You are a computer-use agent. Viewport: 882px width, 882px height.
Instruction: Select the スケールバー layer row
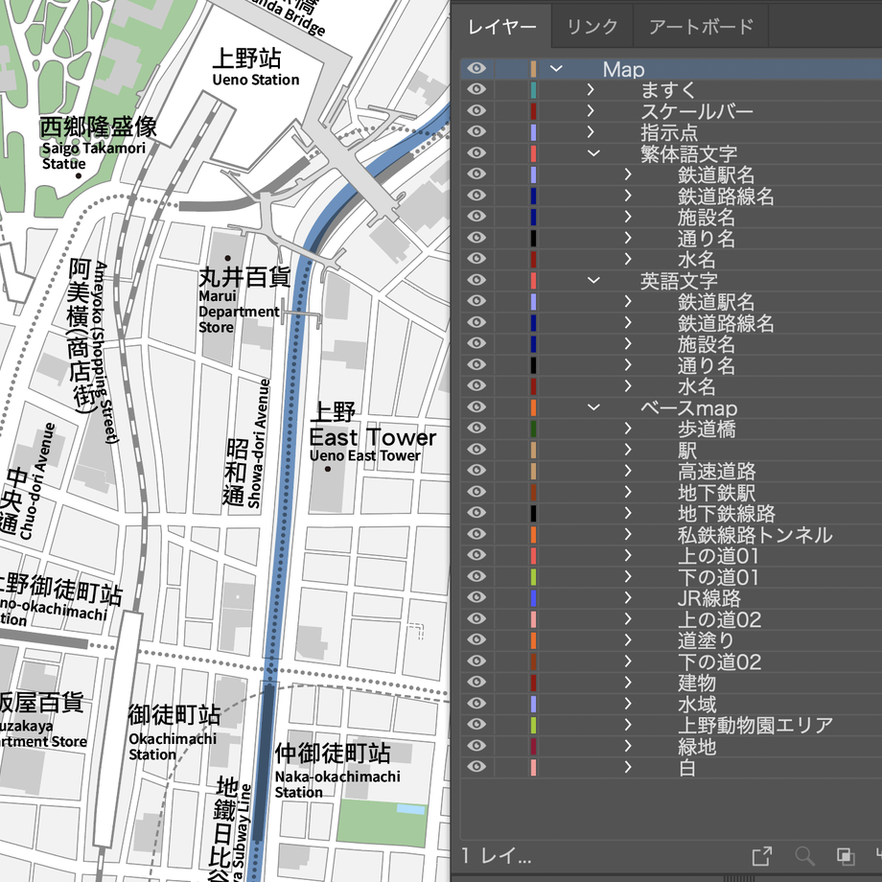[x=671, y=111]
